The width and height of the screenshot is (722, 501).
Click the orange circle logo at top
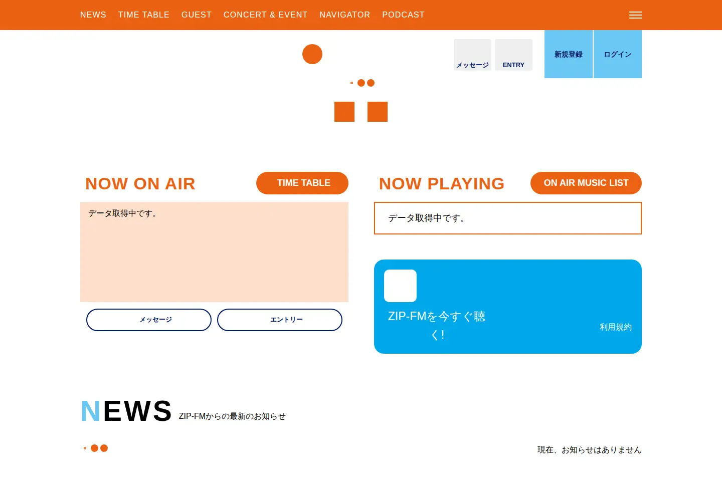click(x=312, y=54)
